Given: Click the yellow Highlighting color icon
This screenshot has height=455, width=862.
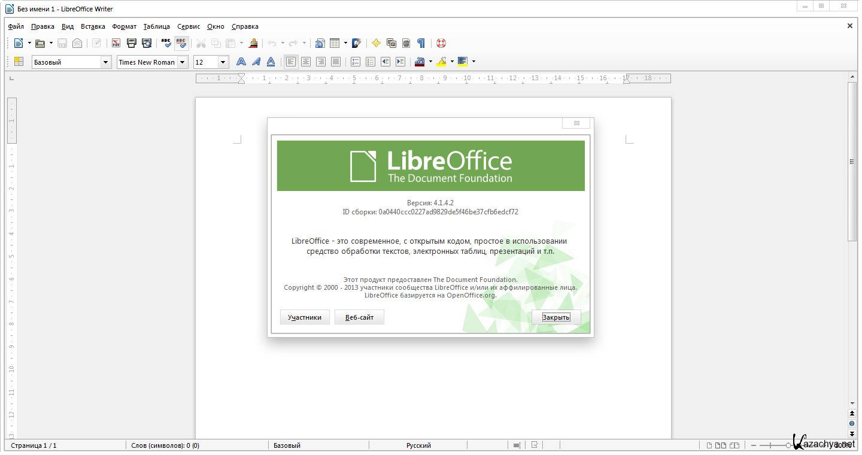Looking at the screenshot, I should click(442, 62).
